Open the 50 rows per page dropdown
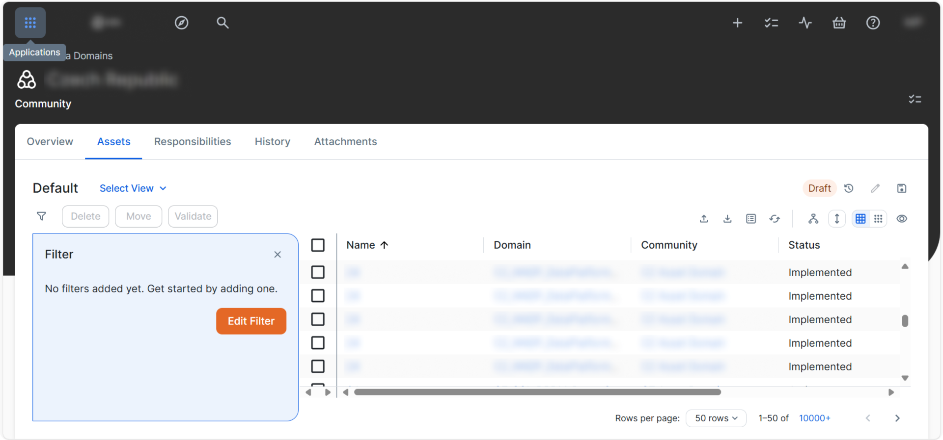 [x=716, y=418]
